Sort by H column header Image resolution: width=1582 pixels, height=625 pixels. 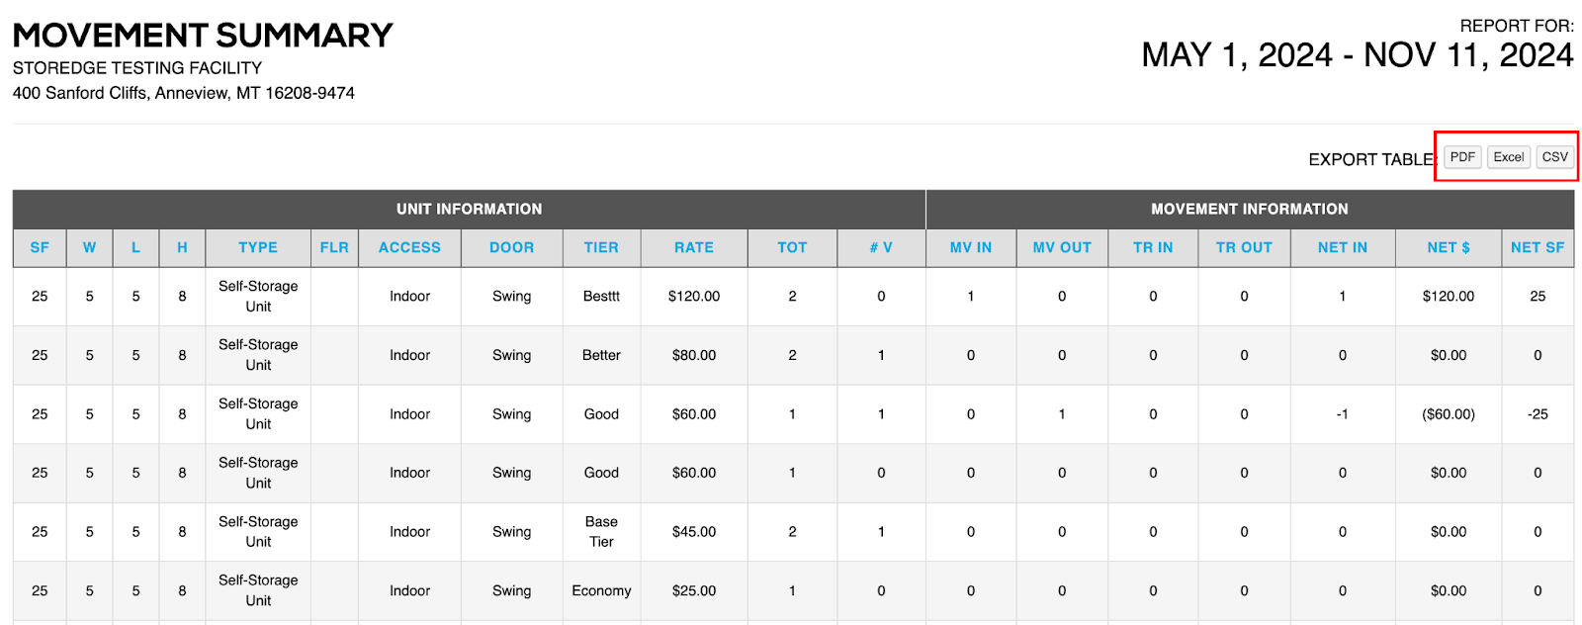(182, 248)
